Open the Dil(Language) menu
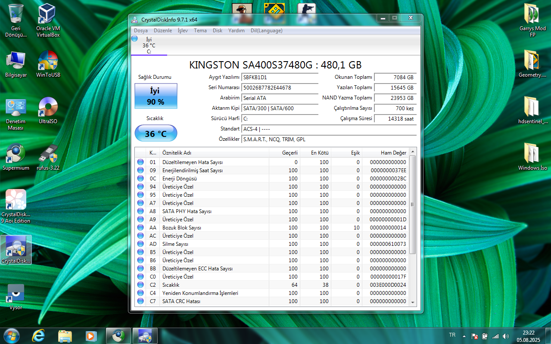Viewport: 551px width, 344px height. (x=267, y=31)
